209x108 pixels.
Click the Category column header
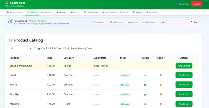coord(69,58)
